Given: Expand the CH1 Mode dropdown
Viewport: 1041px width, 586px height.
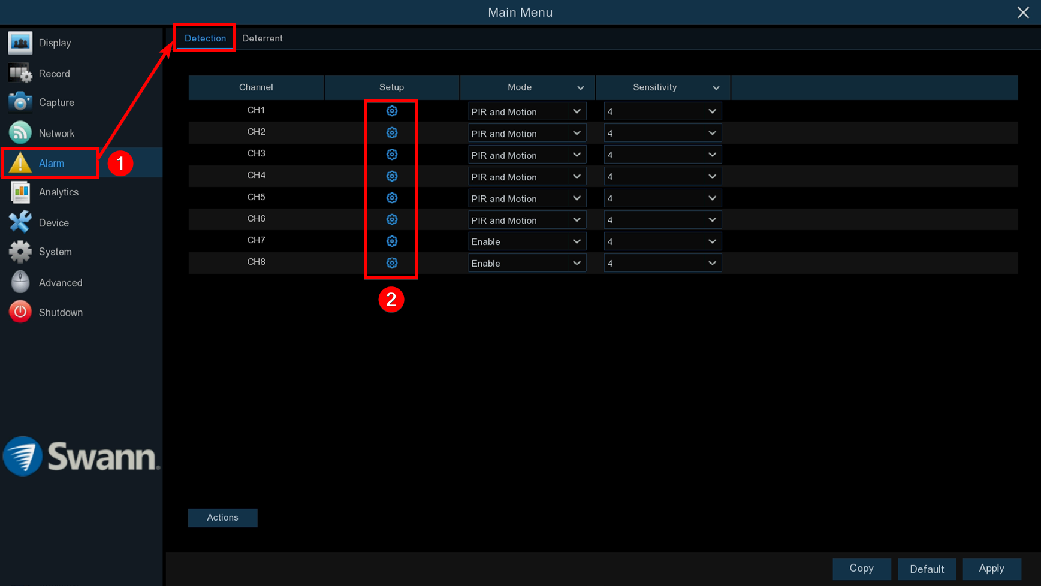Looking at the screenshot, I should coord(526,111).
